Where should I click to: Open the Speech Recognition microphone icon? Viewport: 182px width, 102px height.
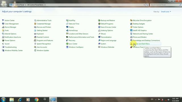35,44
